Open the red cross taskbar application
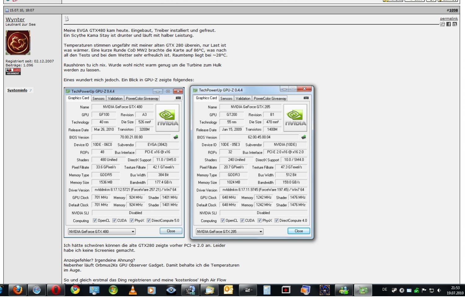Viewport: 465px width, 299px height. [286, 290]
